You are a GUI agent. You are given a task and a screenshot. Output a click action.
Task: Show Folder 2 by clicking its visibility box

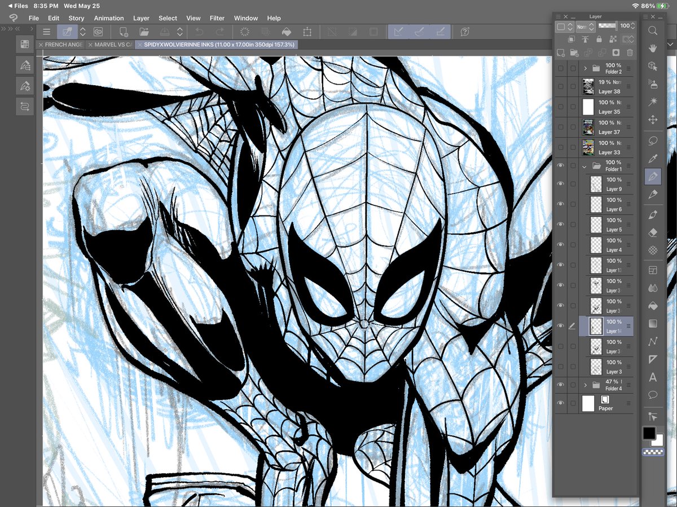pyautogui.click(x=560, y=68)
